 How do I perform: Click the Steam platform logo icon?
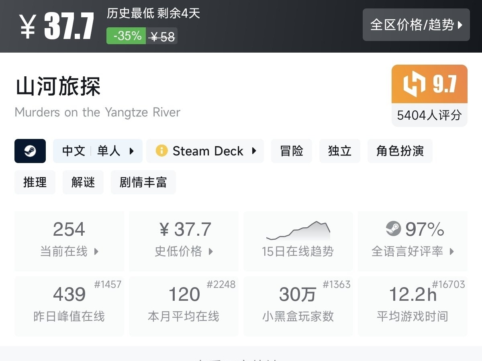click(x=30, y=151)
